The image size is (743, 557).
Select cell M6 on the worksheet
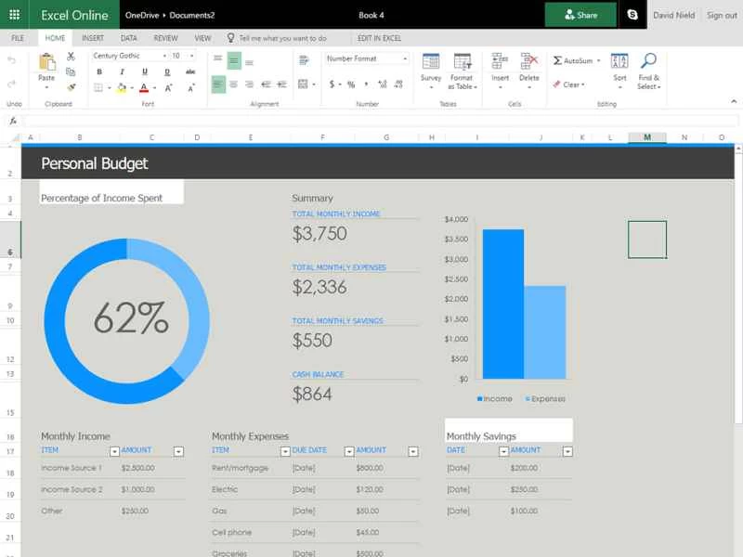pyautogui.click(x=646, y=239)
